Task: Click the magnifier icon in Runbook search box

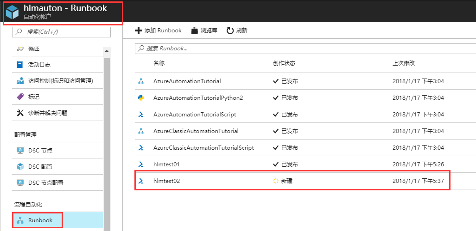Action: pos(141,49)
